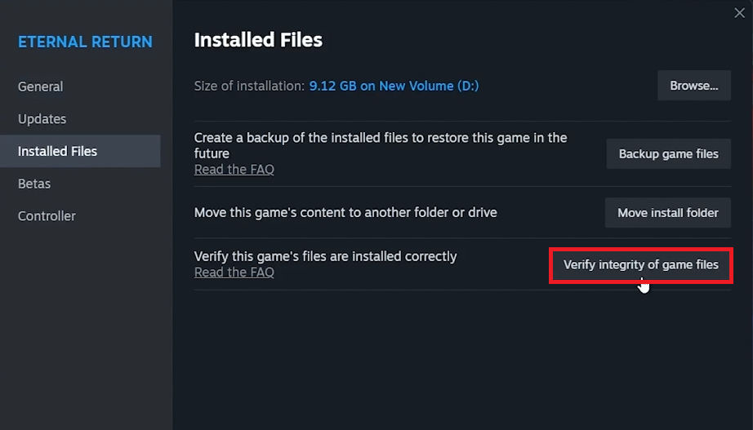Viewport: 753px width, 430px height.
Task: Close the properties window with the X
Action: click(x=739, y=13)
